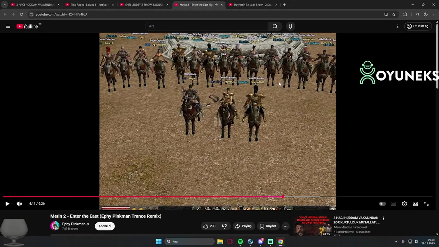The image size is (439, 247).
Task: Open the '3 HACI HÜDDAM VAKASINDAN ZOR KURTULDUK' title
Action: [356, 220]
